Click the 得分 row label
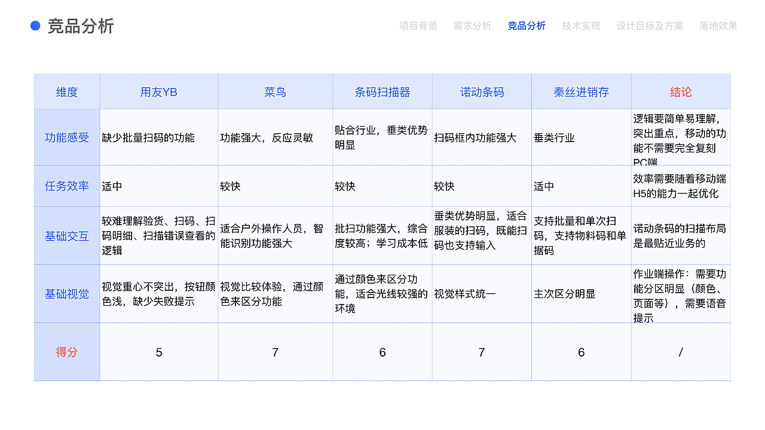This screenshot has width=765, height=430. click(x=67, y=352)
